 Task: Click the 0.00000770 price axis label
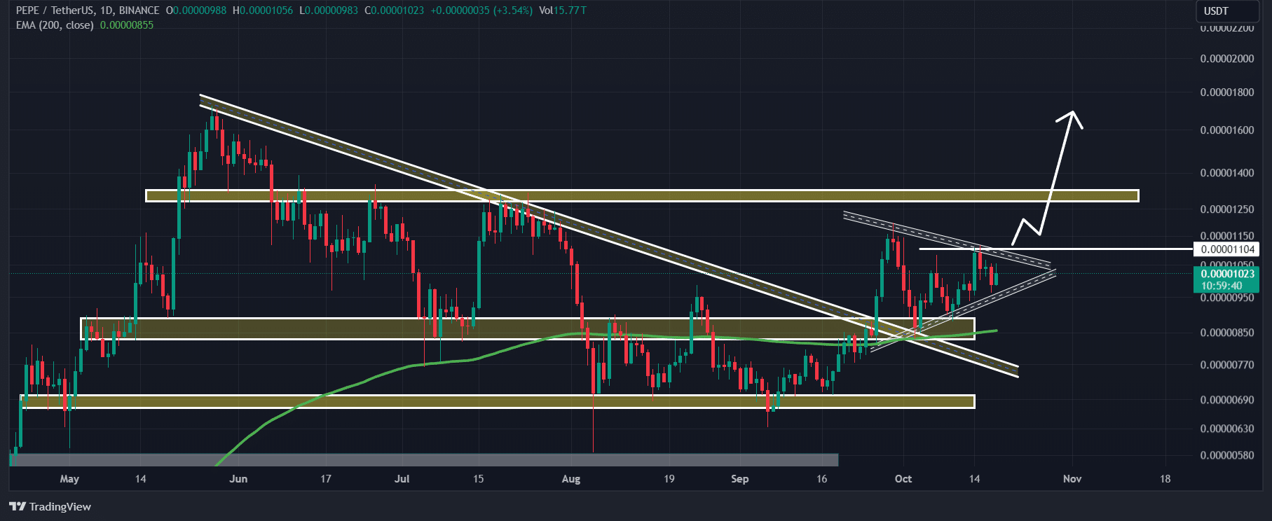[1227, 365]
